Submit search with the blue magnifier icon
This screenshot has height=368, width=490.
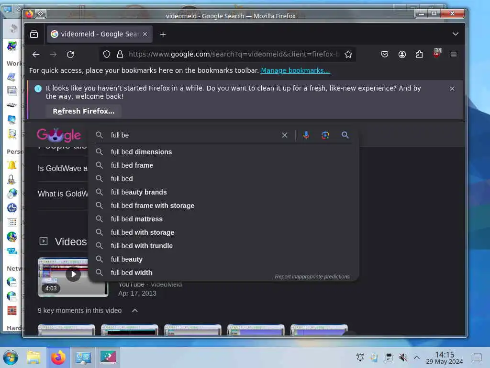(x=345, y=135)
